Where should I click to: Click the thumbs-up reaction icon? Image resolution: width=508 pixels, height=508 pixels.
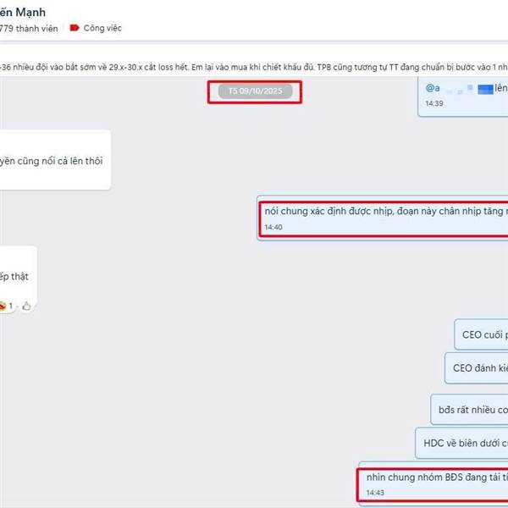(x=26, y=306)
